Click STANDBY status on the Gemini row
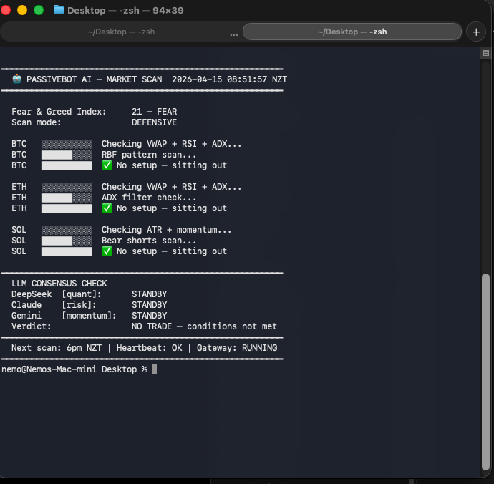This screenshot has height=484, width=494. click(150, 316)
